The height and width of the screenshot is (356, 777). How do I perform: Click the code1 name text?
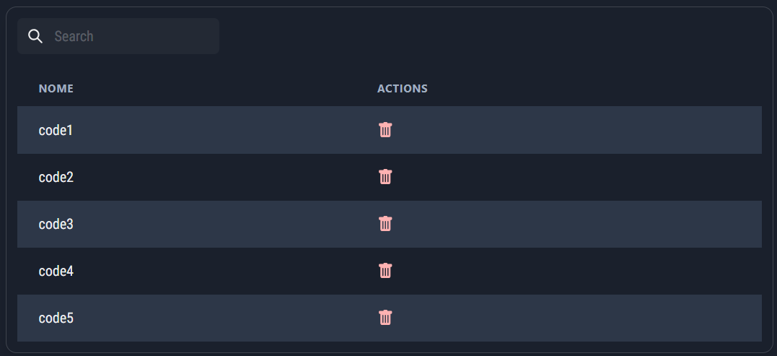click(x=56, y=131)
